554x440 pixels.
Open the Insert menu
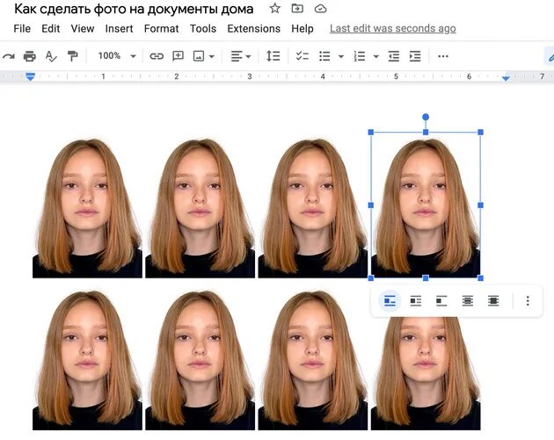point(119,29)
